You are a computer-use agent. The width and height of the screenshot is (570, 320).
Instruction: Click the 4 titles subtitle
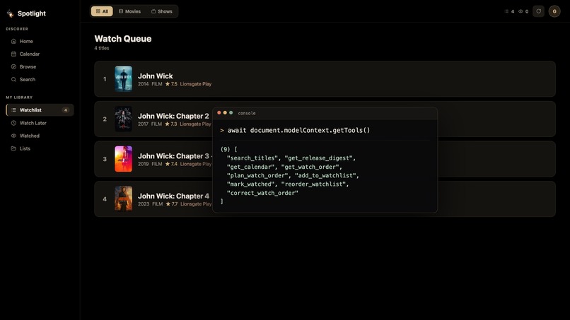tap(102, 48)
